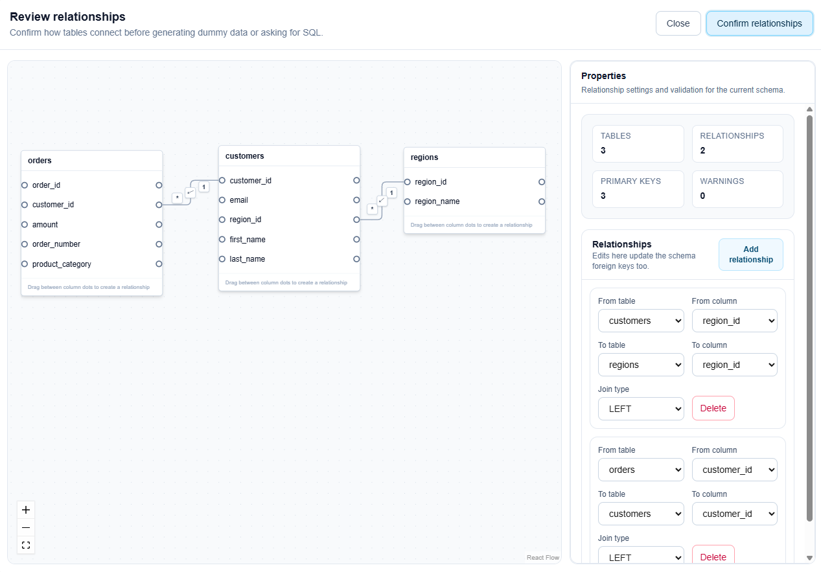This screenshot has width=821, height=572.
Task: Click left dot of regions region_id
Action: [x=408, y=182]
